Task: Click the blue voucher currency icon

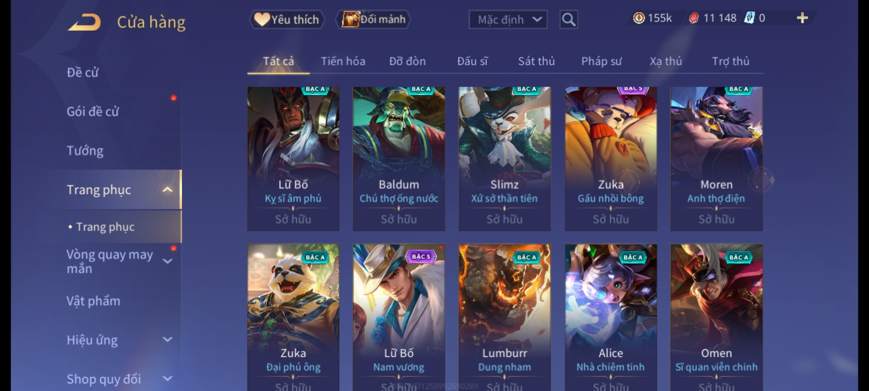Action: click(749, 18)
